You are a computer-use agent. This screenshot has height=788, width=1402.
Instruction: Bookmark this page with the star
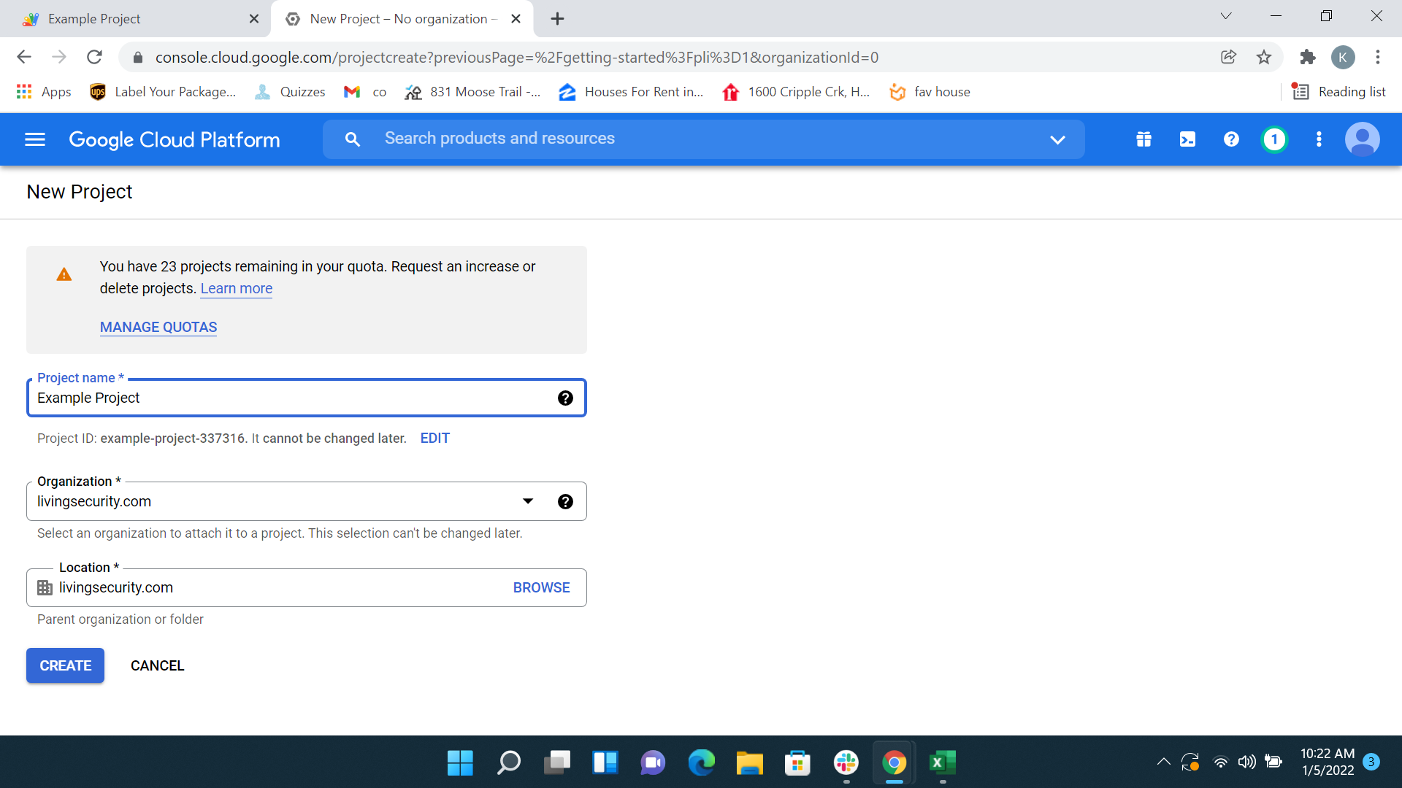click(x=1264, y=57)
